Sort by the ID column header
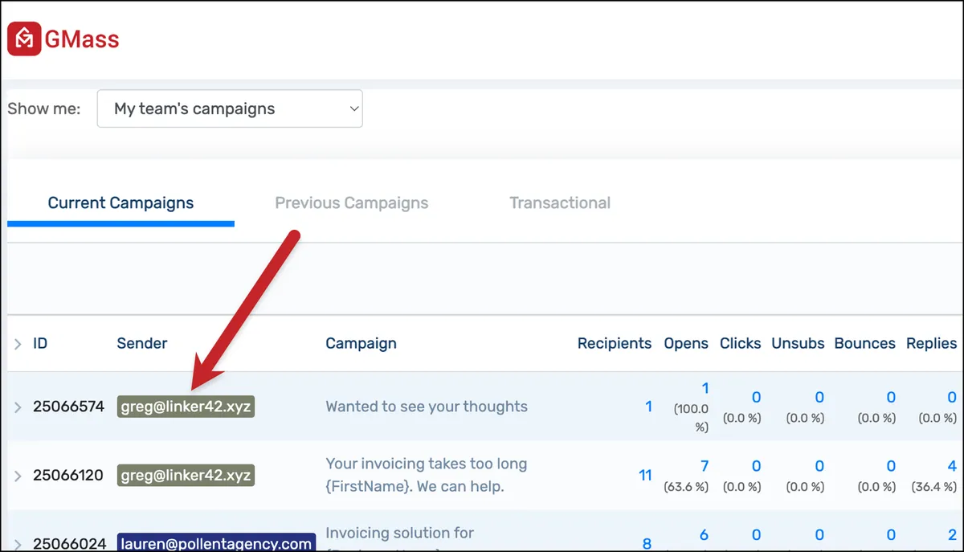The width and height of the screenshot is (964, 552). click(x=40, y=343)
